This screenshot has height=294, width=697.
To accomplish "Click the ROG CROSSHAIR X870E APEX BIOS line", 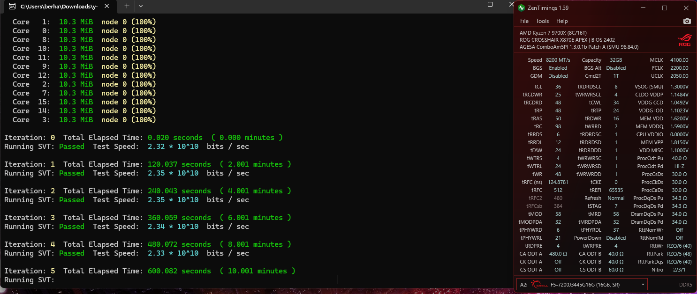I will pos(567,40).
